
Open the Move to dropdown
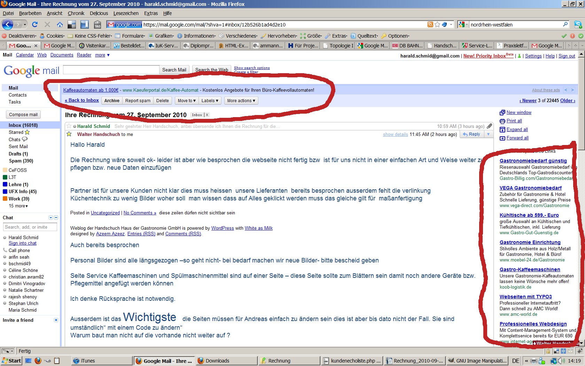pos(187,101)
